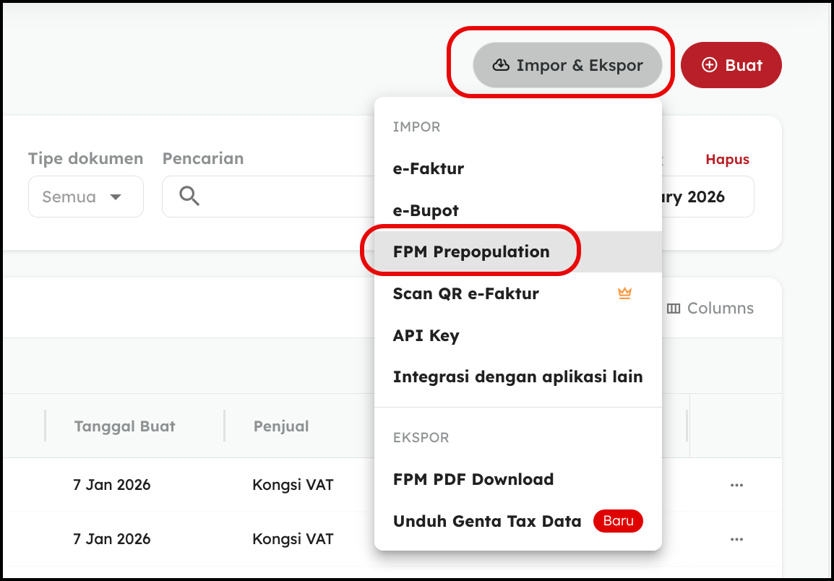Choose Integrasi dengan aplikasi lain
834x581 pixels.
click(517, 376)
